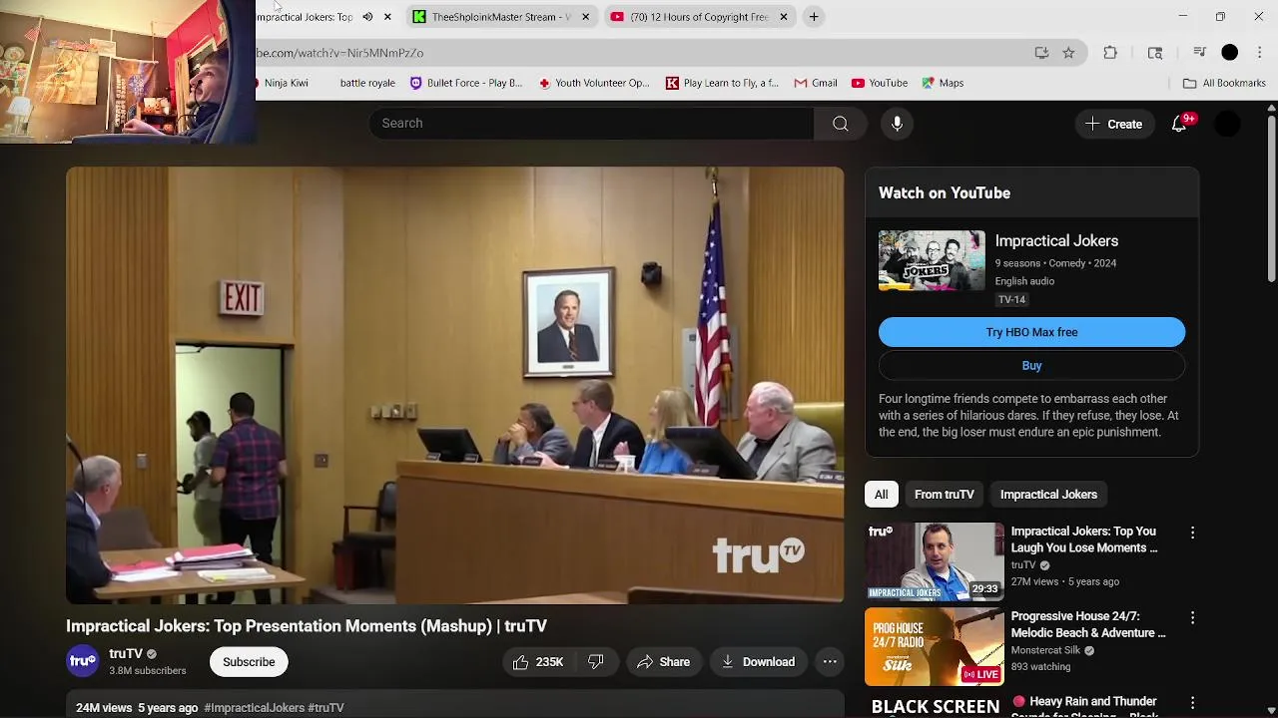Dislike the video with thumbs down
This screenshot has height=718, width=1278.
point(596,662)
